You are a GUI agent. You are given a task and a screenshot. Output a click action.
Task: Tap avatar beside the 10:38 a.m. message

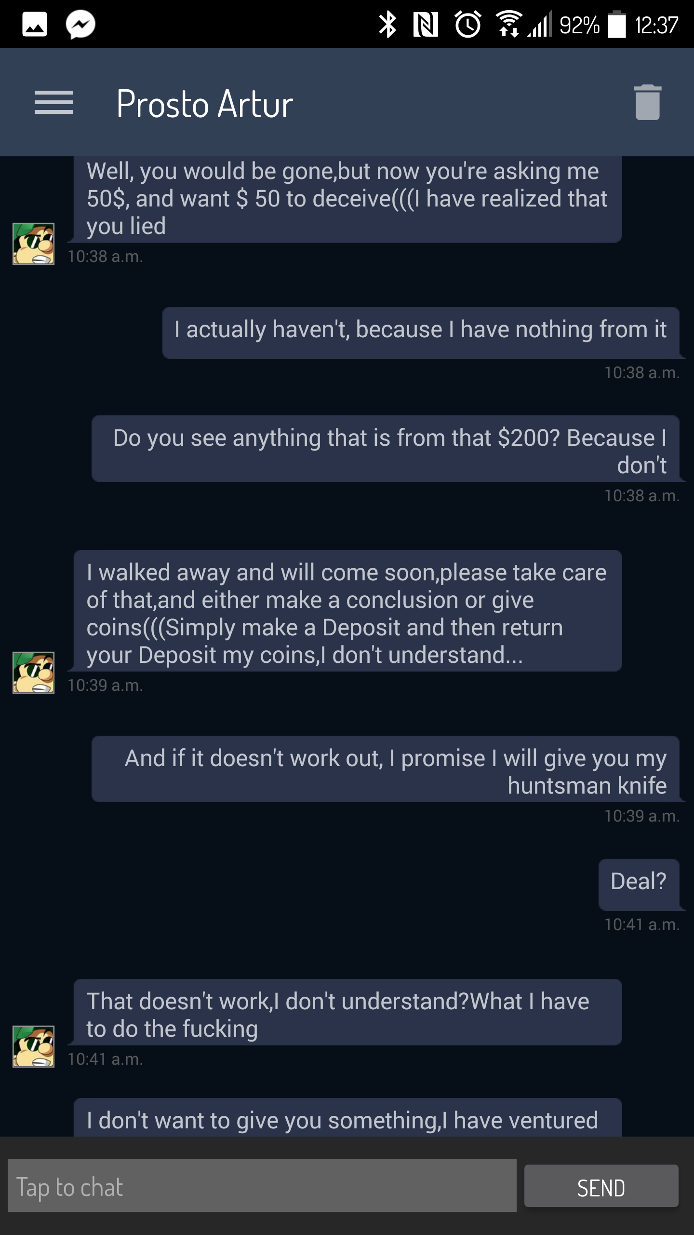click(x=33, y=244)
